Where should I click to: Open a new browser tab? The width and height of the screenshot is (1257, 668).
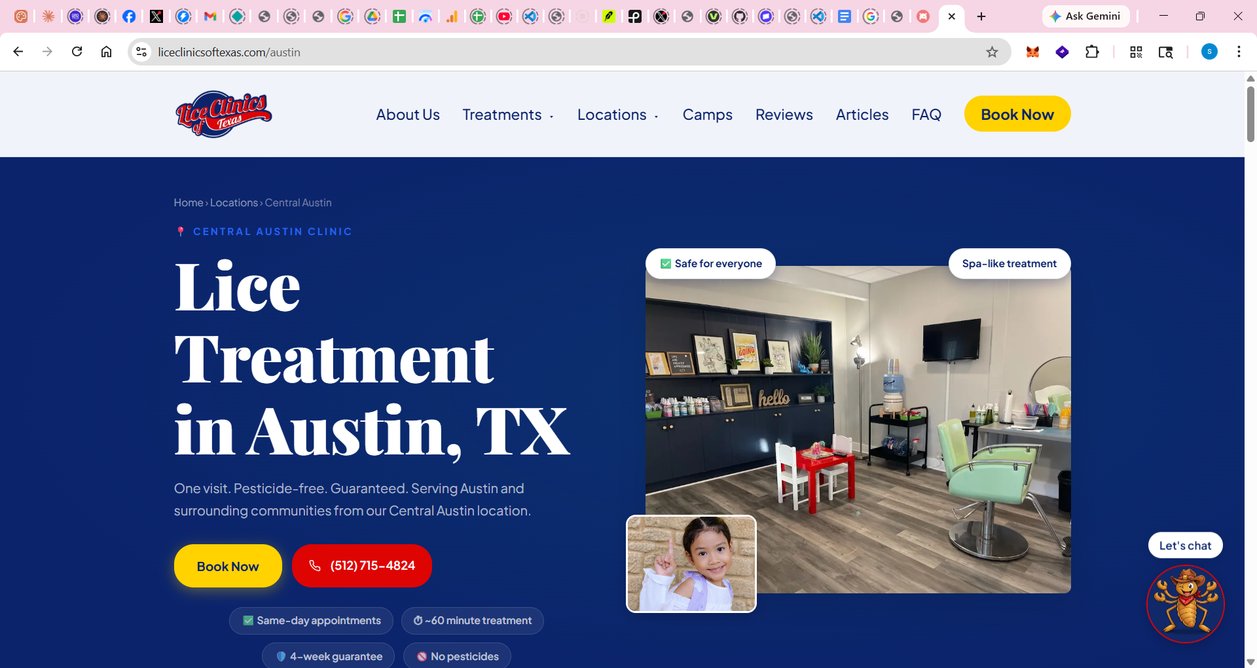pyautogui.click(x=981, y=16)
